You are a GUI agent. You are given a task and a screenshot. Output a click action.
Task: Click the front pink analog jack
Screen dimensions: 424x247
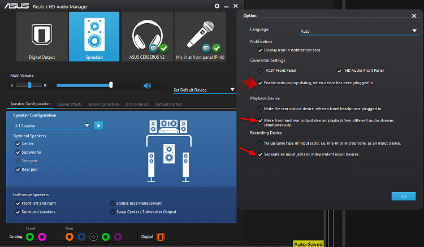(42, 237)
